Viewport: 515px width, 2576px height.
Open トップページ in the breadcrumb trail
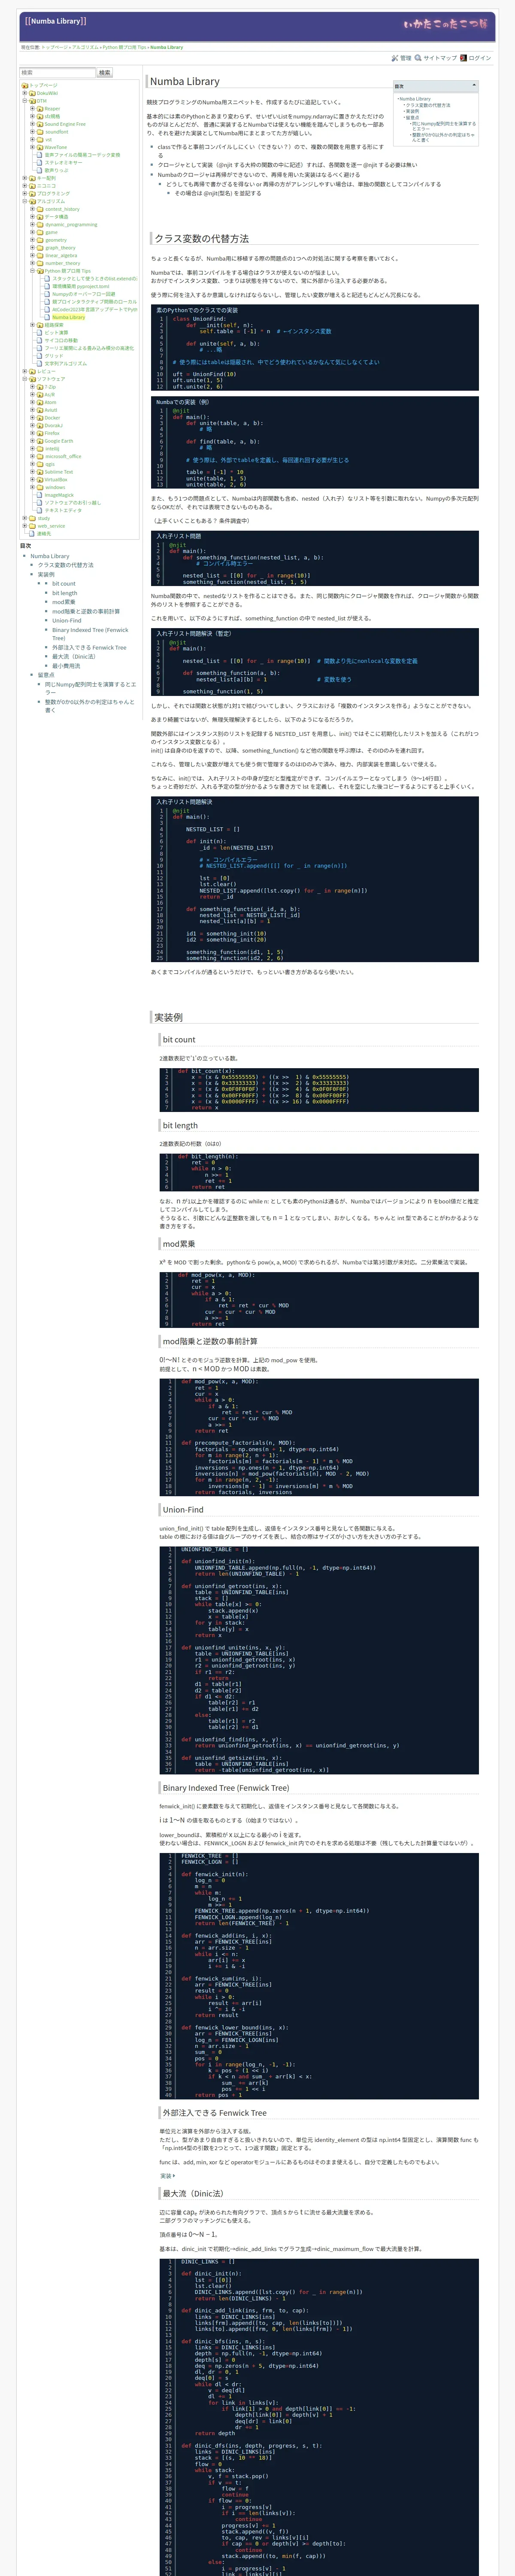54,47
